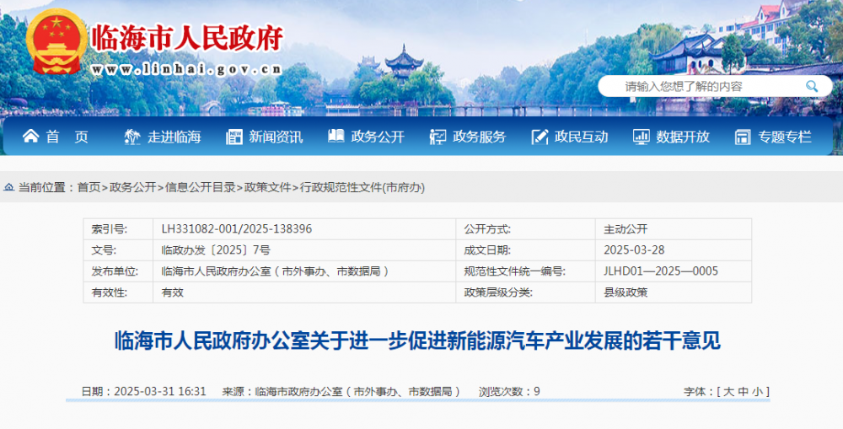Click the service icon beside 政务服务
843x429 pixels.
tap(438, 137)
